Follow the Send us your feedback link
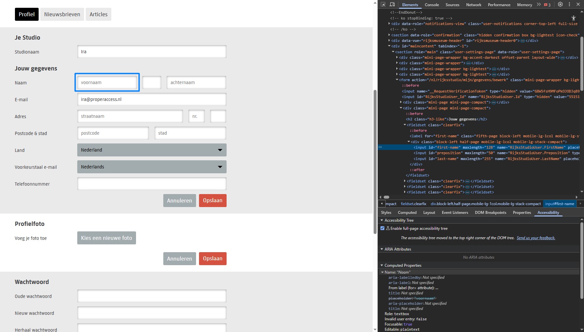584x332 pixels. (536, 238)
